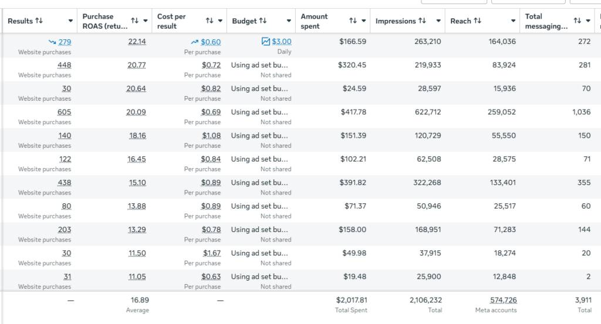This screenshot has width=601, height=324.
Task: Sort by Budget column arrows
Action: point(262,21)
